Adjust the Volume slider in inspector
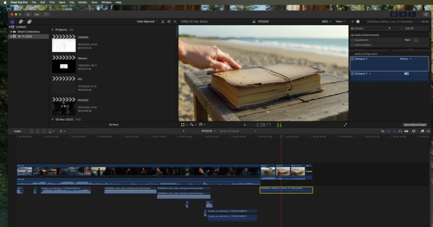The width and height of the screenshot is (433, 227). pyautogui.click(x=389, y=29)
